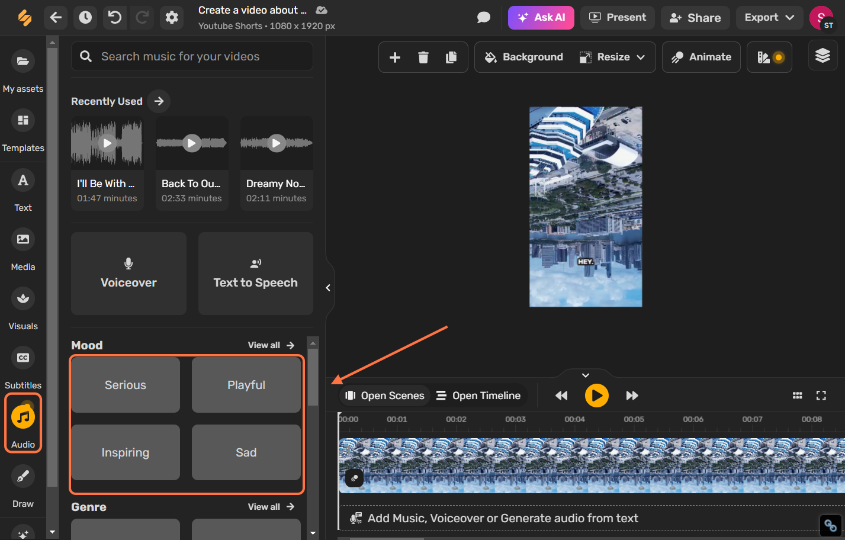Select Sad mood
The width and height of the screenshot is (845, 540).
246,452
